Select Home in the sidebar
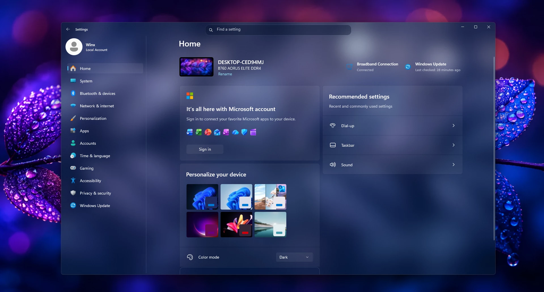The width and height of the screenshot is (544, 292). [105, 69]
